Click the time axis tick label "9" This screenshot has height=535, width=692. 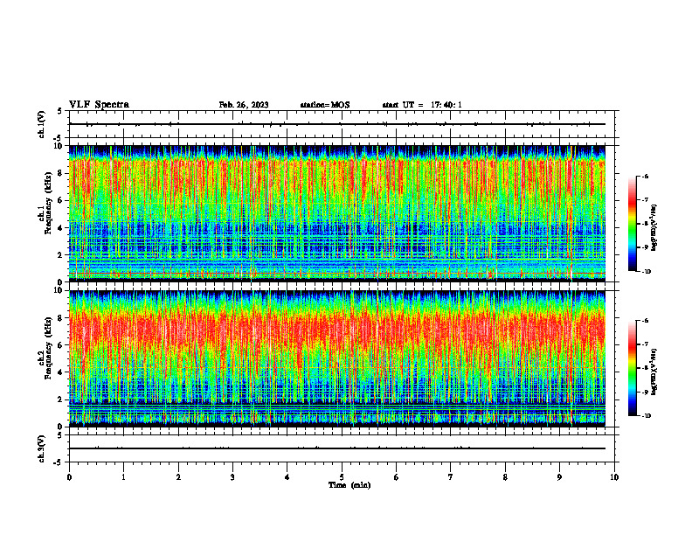pyautogui.click(x=559, y=477)
